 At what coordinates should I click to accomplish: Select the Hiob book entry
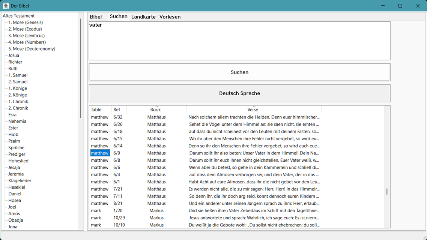(13, 135)
